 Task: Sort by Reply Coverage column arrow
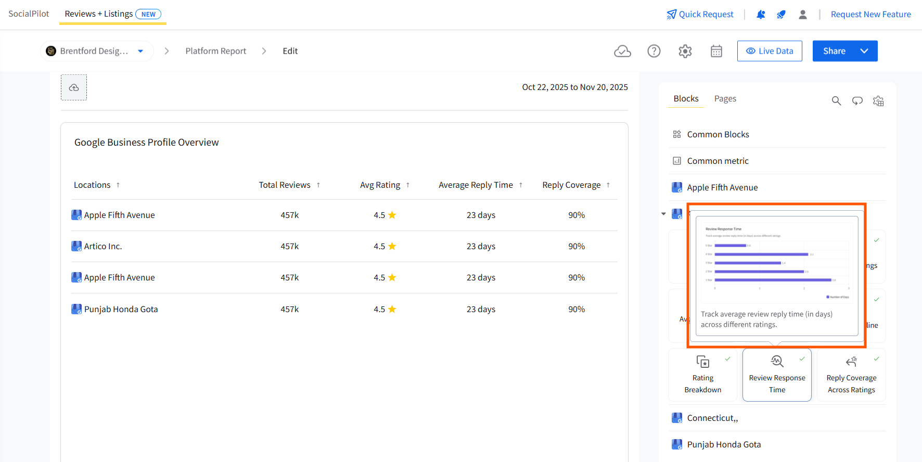(608, 185)
